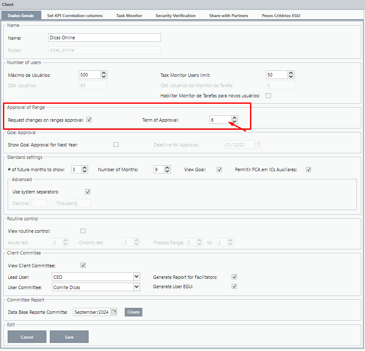Click into the client Name text field
365x351 pixels.
pyautogui.click(x=104, y=38)
